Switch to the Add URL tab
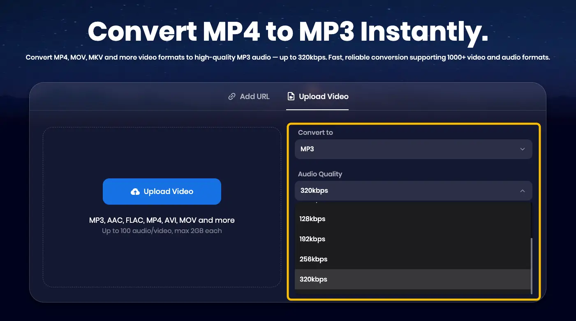Screen dimensions: 576x321 [248, 96]
